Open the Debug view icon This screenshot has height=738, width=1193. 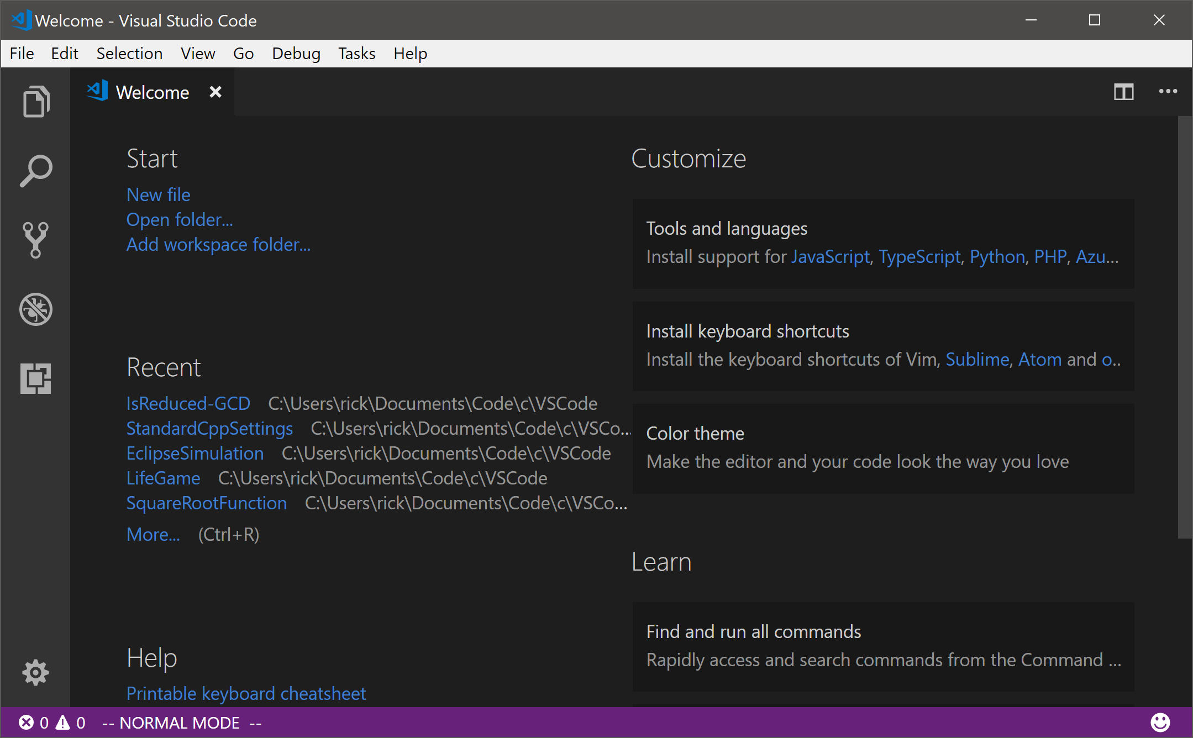[x=36, y=309]
